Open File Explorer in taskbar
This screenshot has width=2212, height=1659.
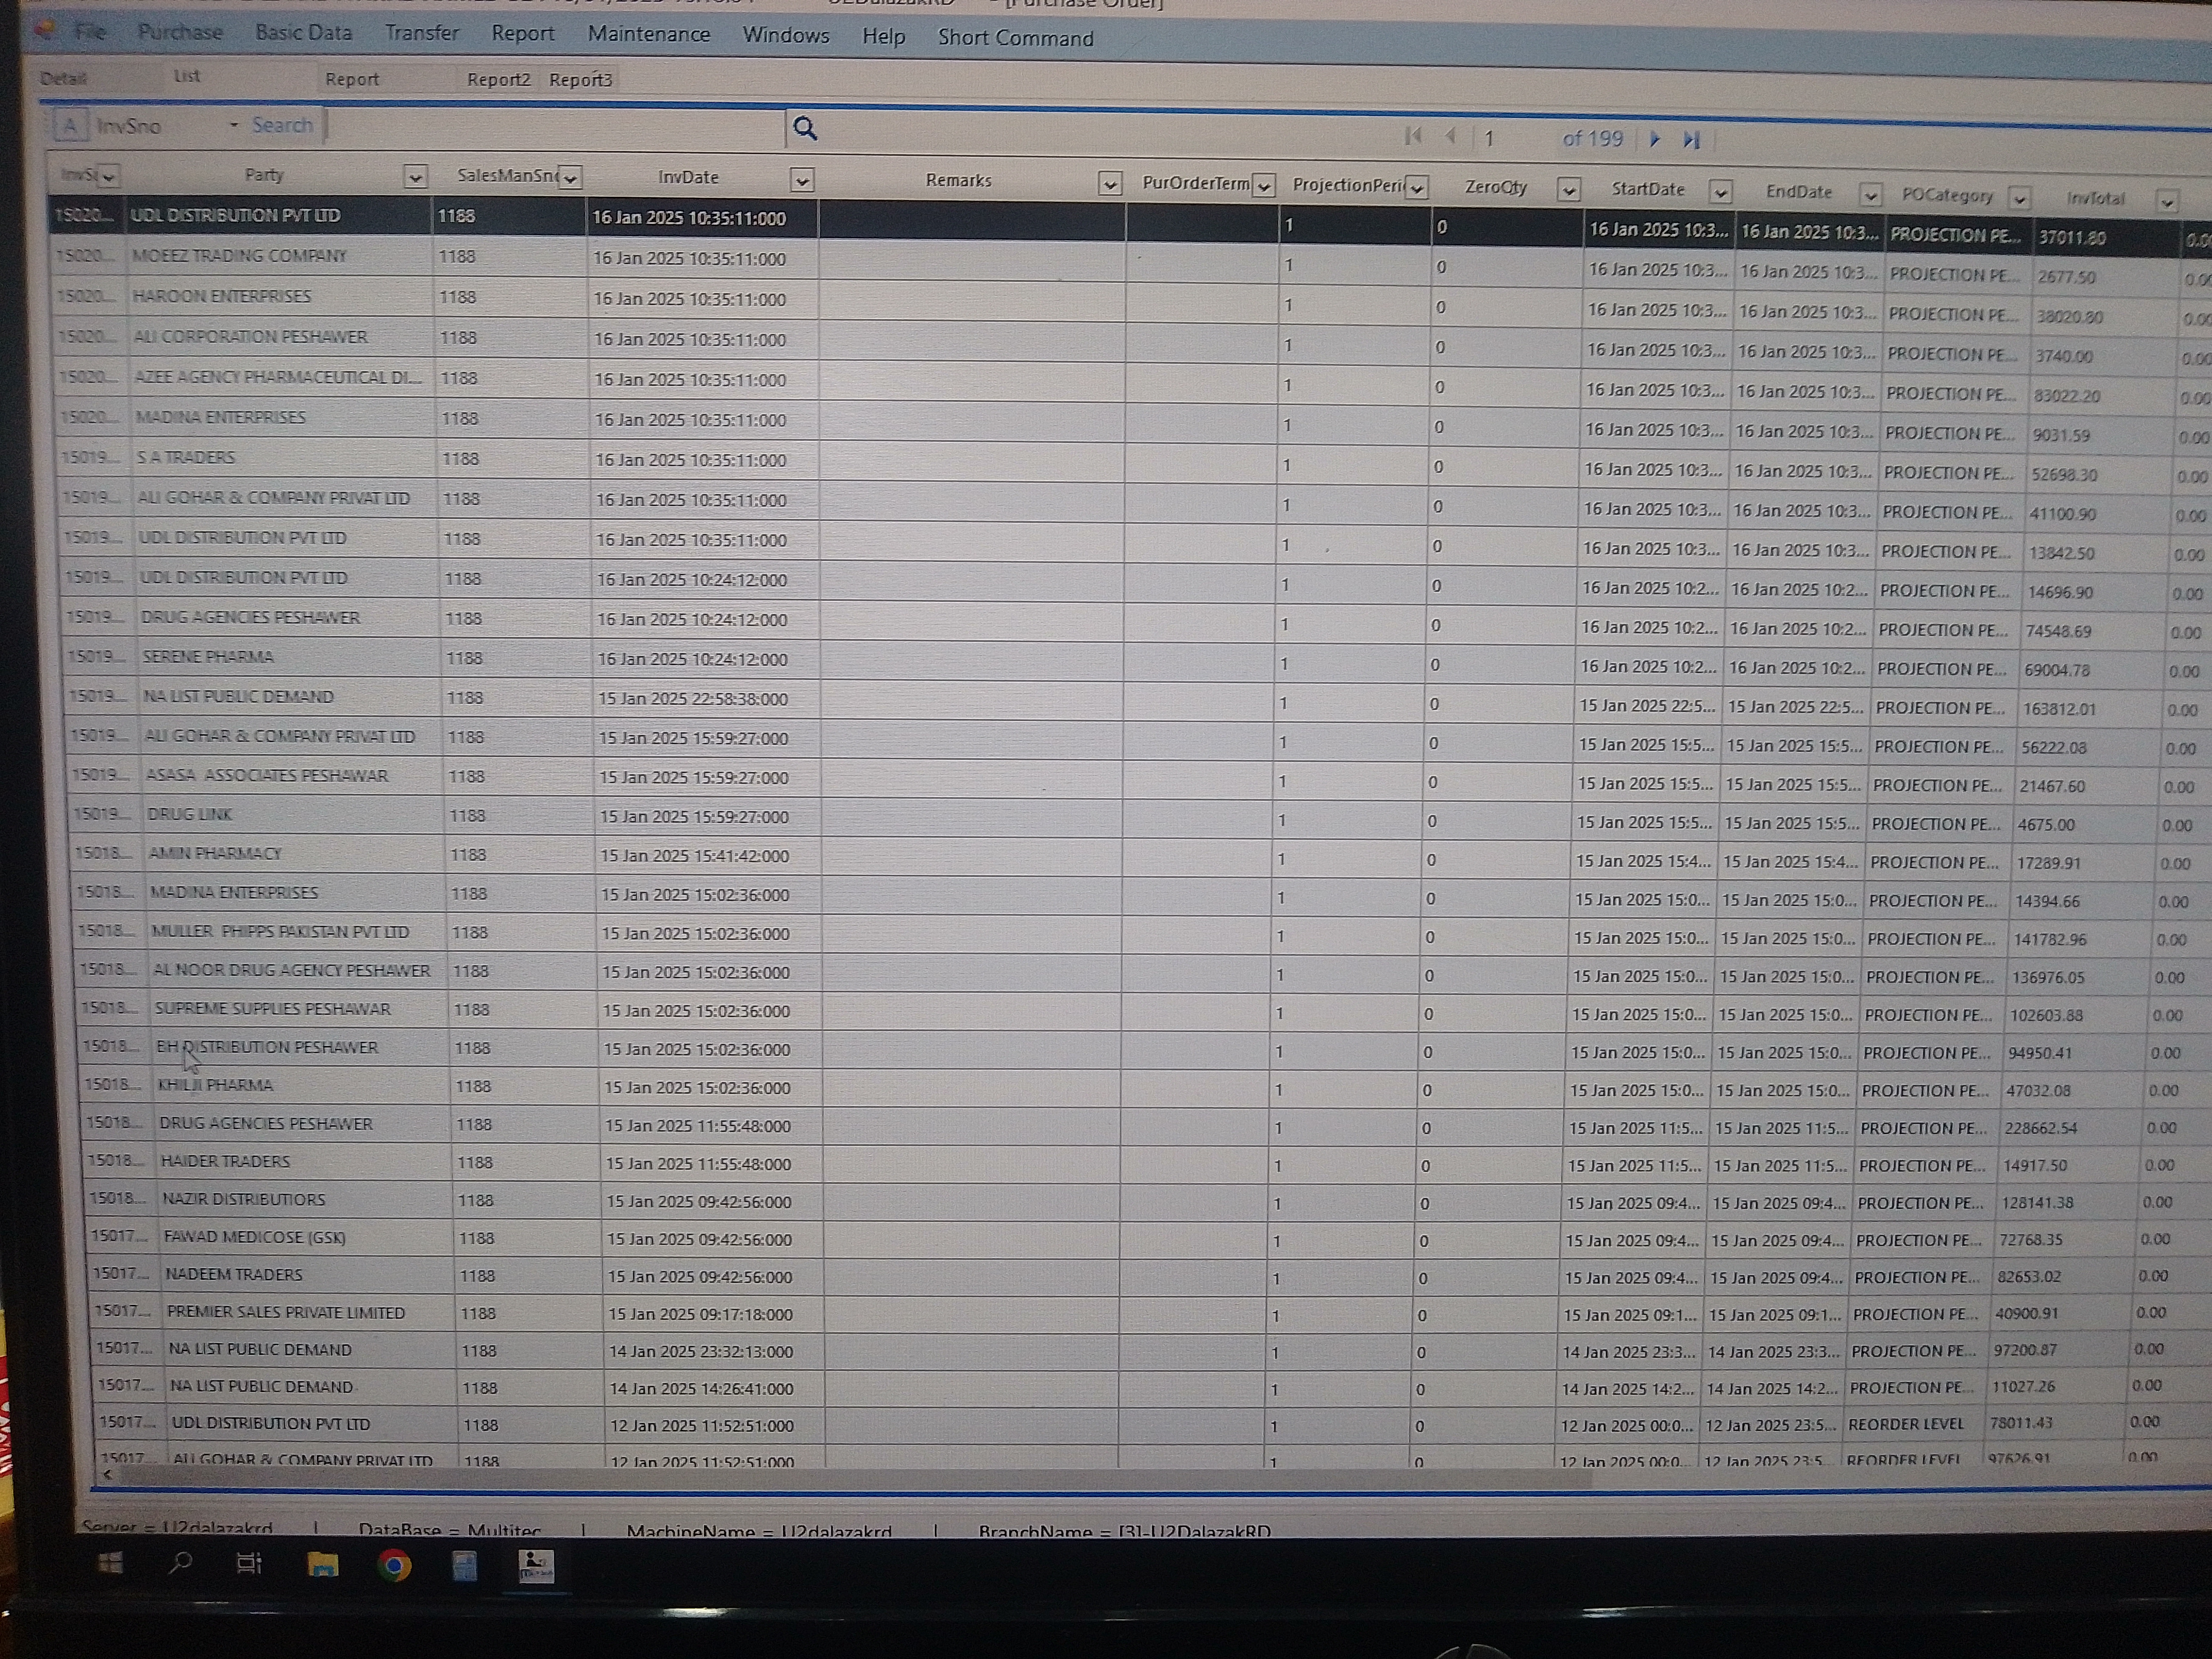click(322, 1565)
